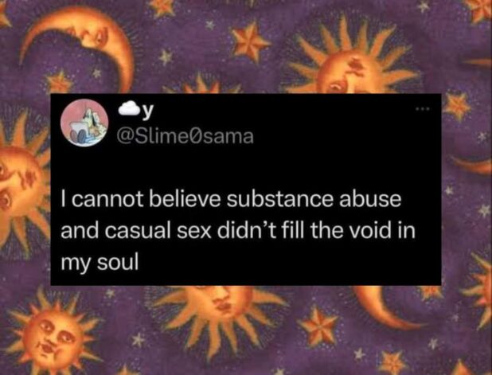Click the large orange star at top center

[249, 41]
